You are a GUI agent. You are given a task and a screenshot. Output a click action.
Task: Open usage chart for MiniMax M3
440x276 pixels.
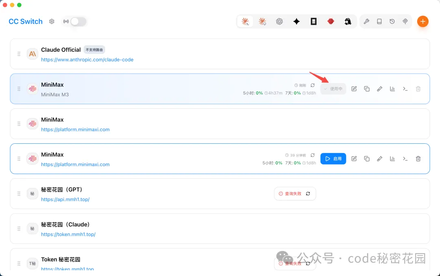(x=393, y=89)
